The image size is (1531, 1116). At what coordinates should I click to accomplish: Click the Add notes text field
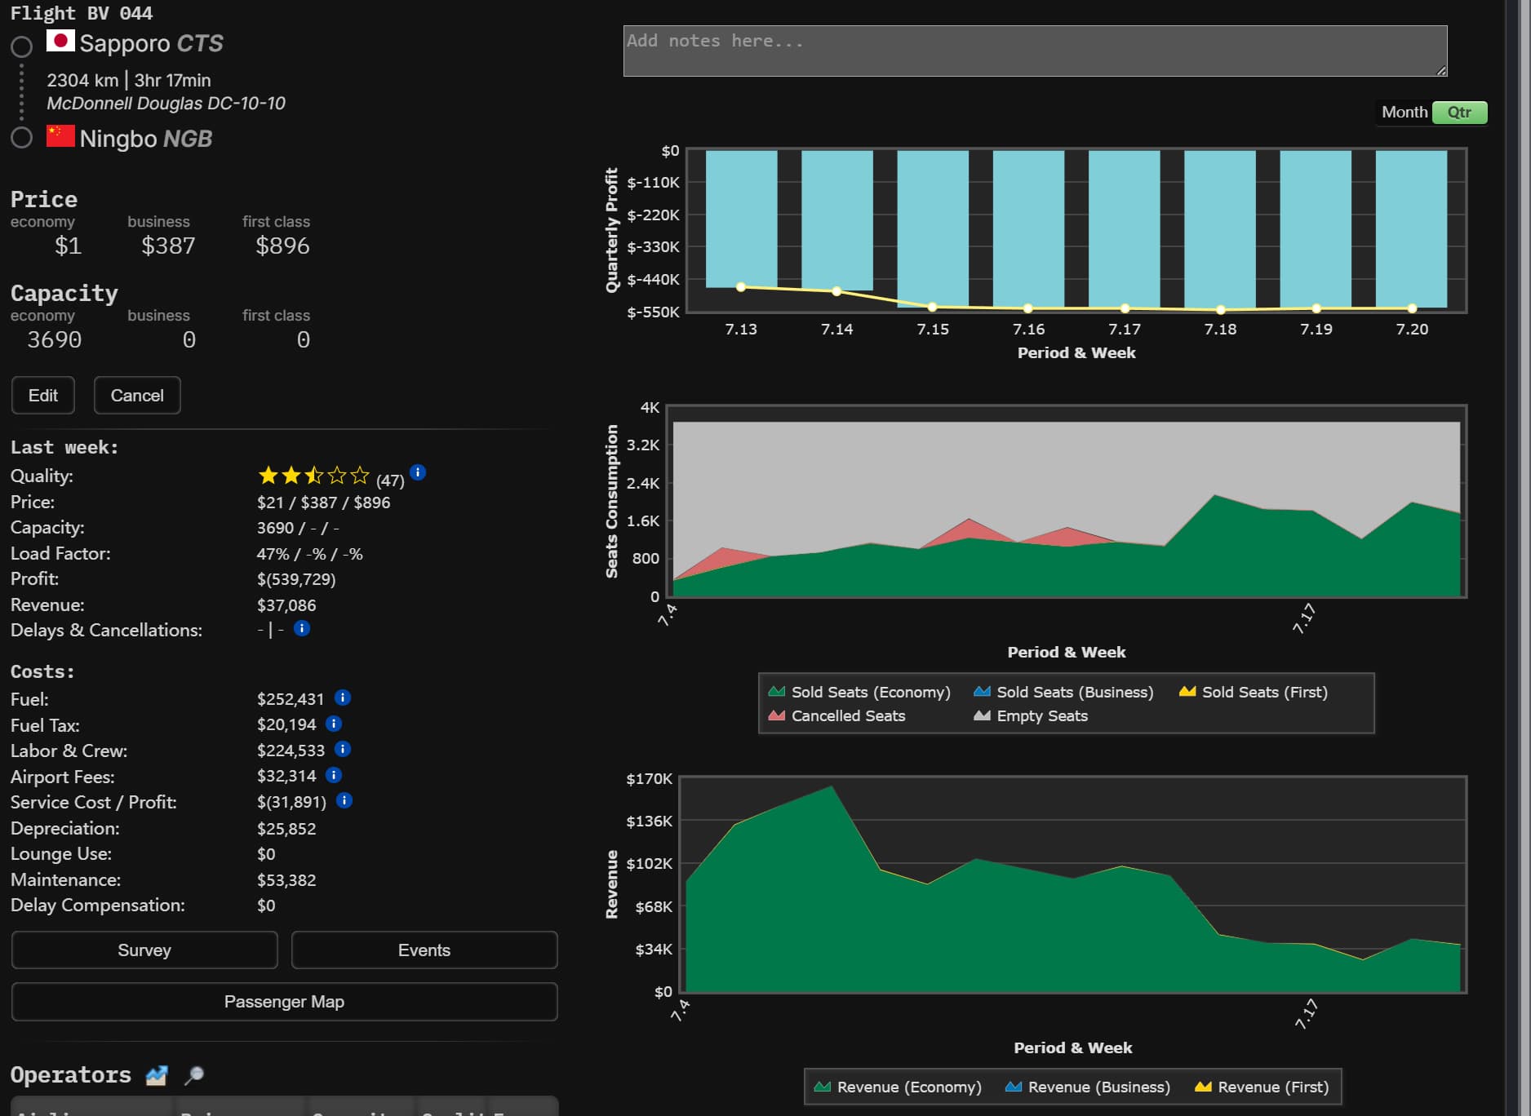(1035, 51)
